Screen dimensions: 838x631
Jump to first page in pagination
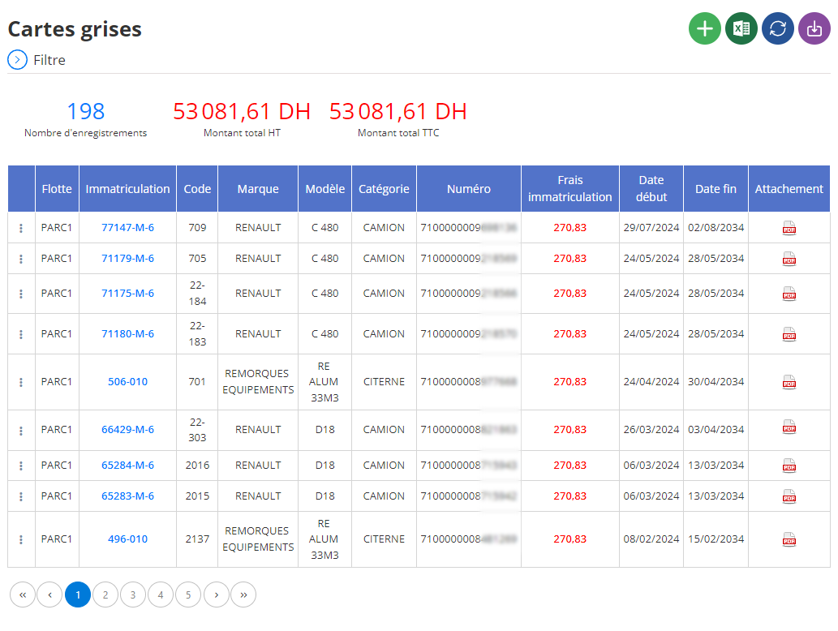tap(23, 595)
